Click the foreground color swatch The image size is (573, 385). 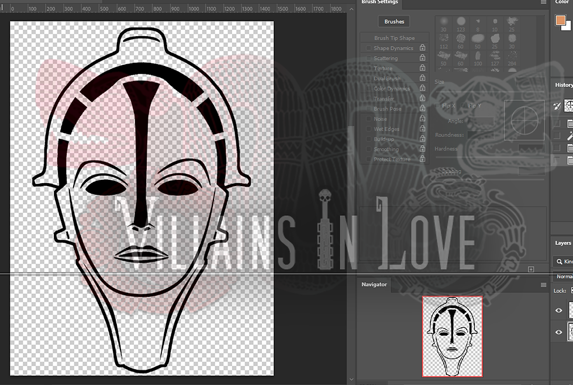tap(561, 20)
